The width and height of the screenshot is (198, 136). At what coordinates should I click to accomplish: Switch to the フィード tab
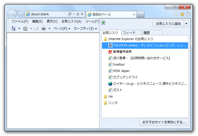(132, 33)
